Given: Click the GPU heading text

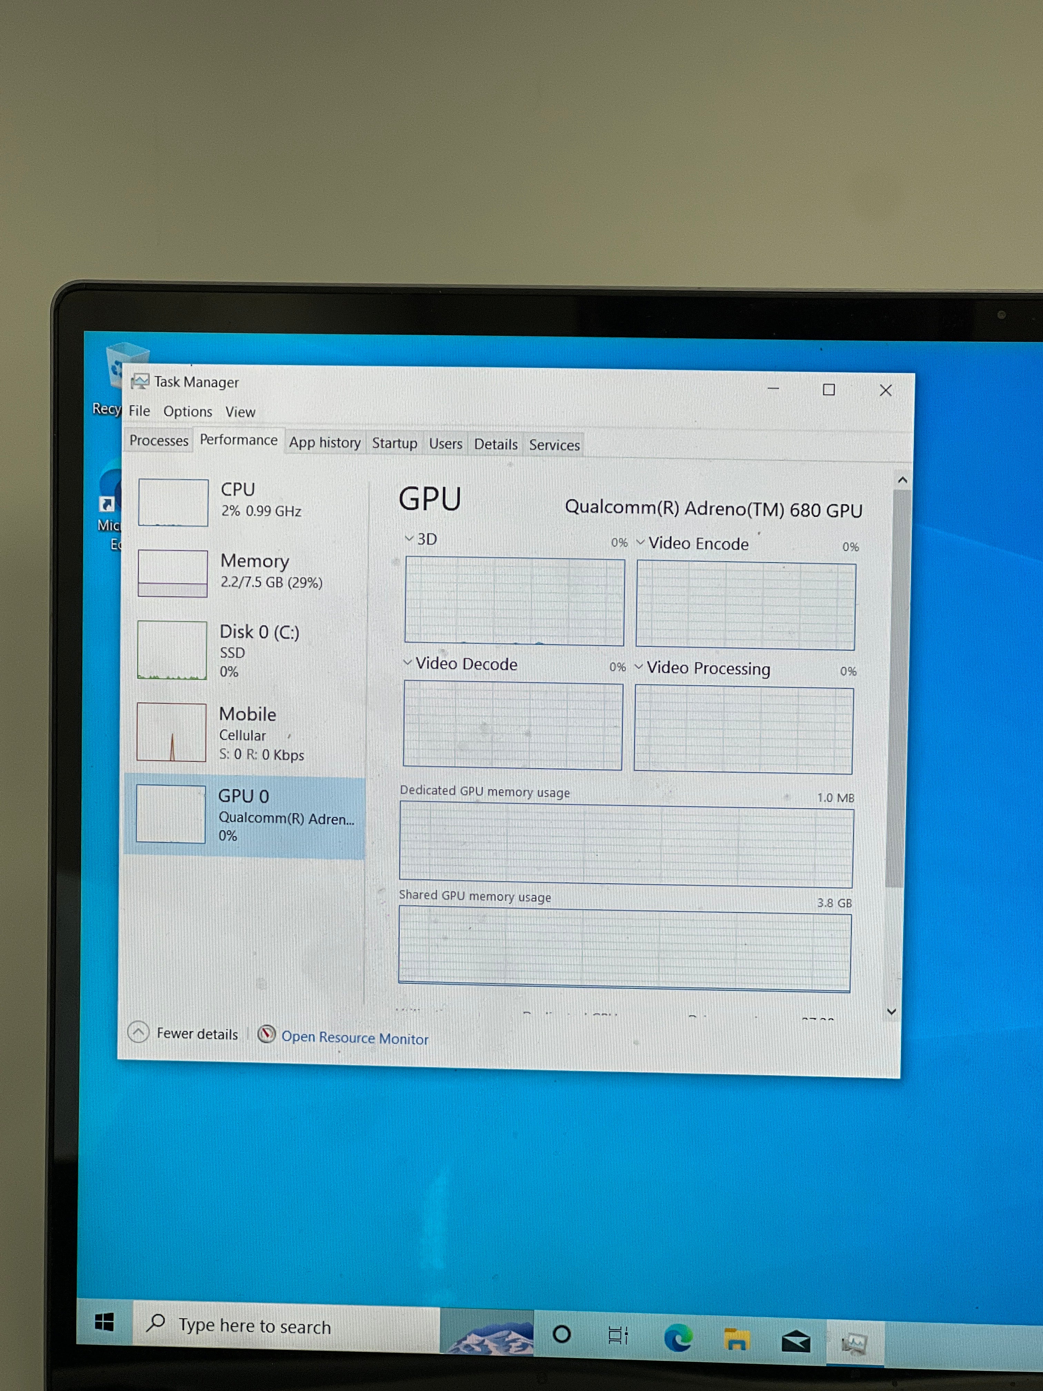Looking at the screenshot, I should click(x=430, y=499).
